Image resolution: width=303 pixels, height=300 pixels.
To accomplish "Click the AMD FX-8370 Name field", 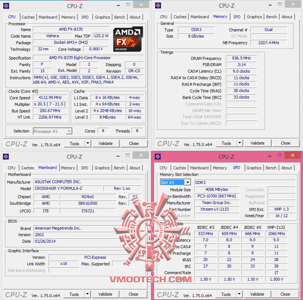I will tap(71, 29).
